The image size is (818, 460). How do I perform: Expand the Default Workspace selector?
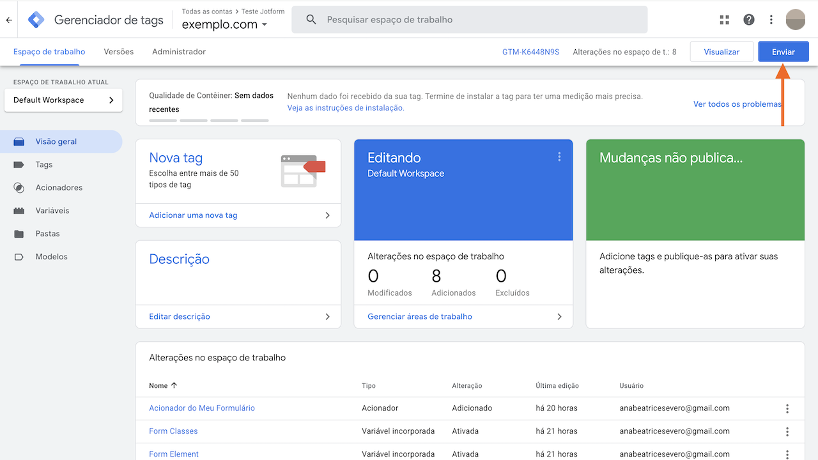[x=63, y=100]
